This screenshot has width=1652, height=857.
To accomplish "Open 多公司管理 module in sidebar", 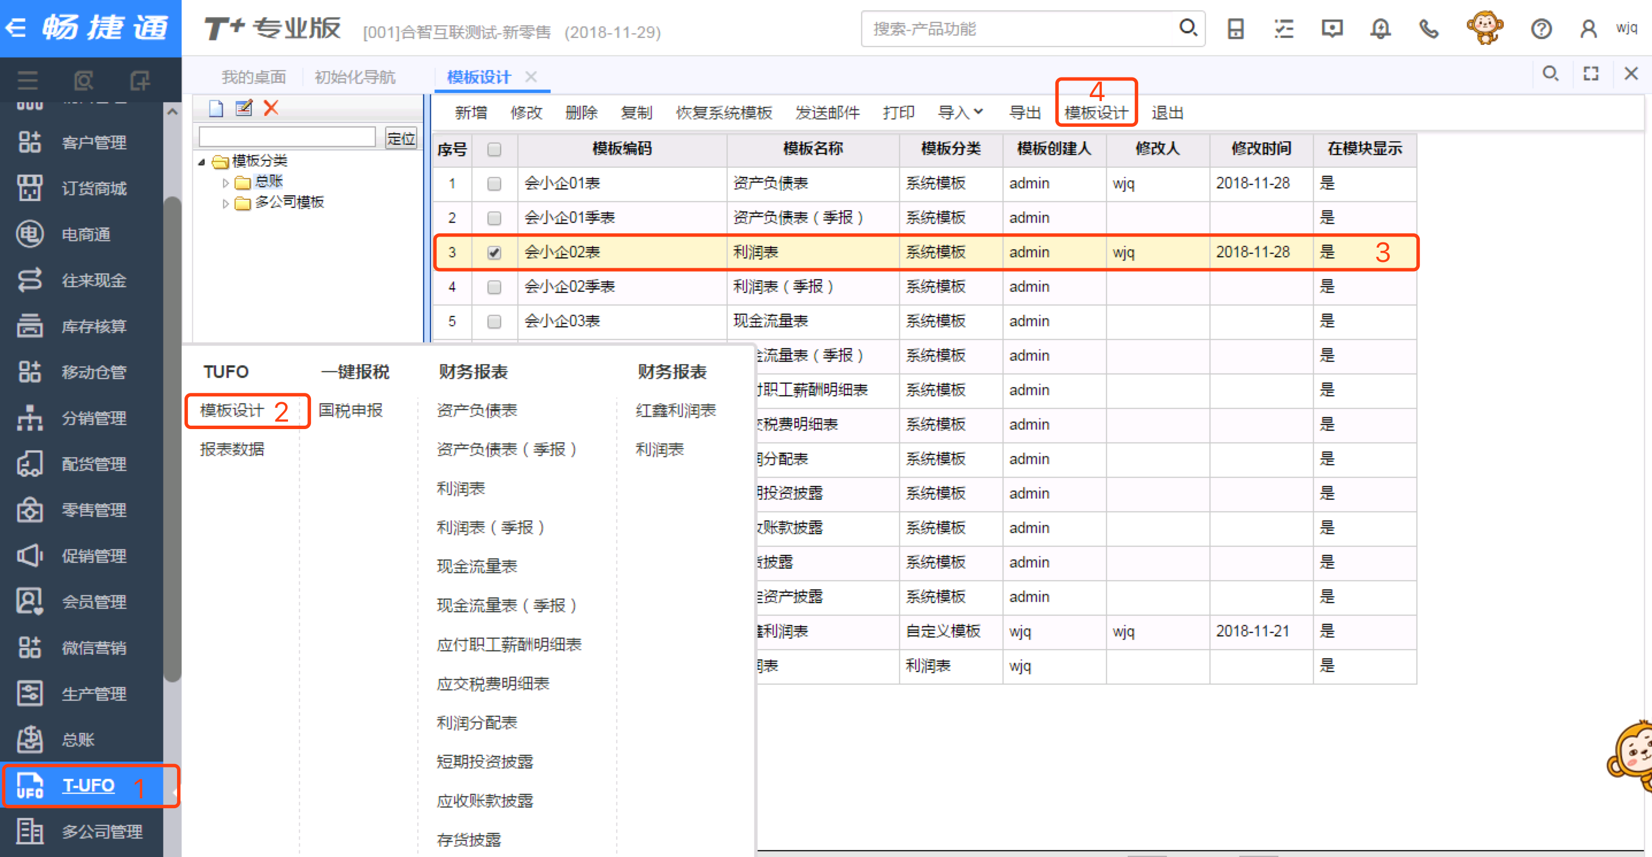I will coord(82,832).
